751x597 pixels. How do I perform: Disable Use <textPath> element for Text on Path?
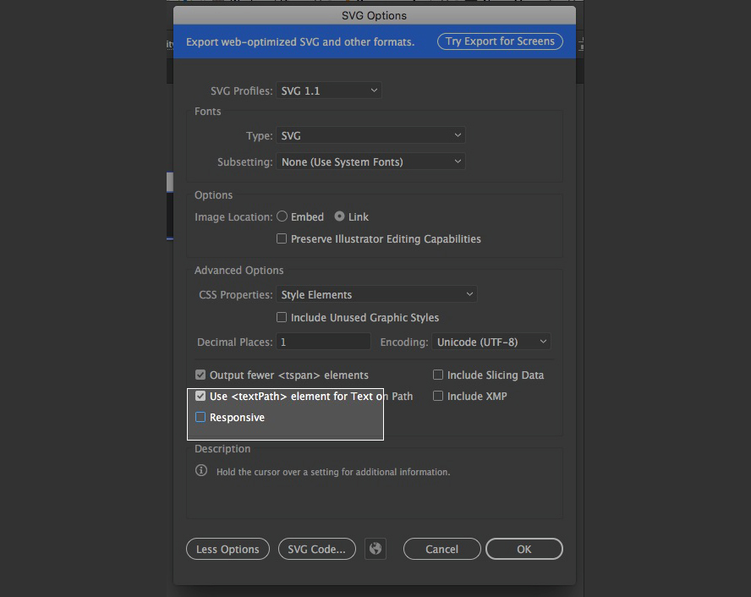(x=200, y=396)
